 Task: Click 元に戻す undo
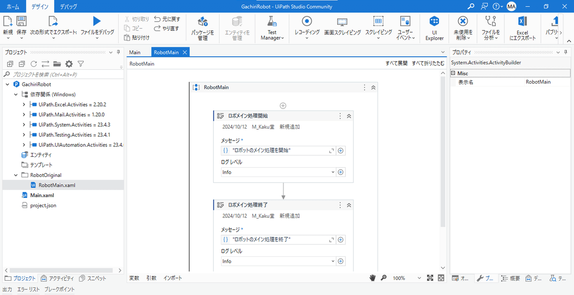tap(167, 19)
